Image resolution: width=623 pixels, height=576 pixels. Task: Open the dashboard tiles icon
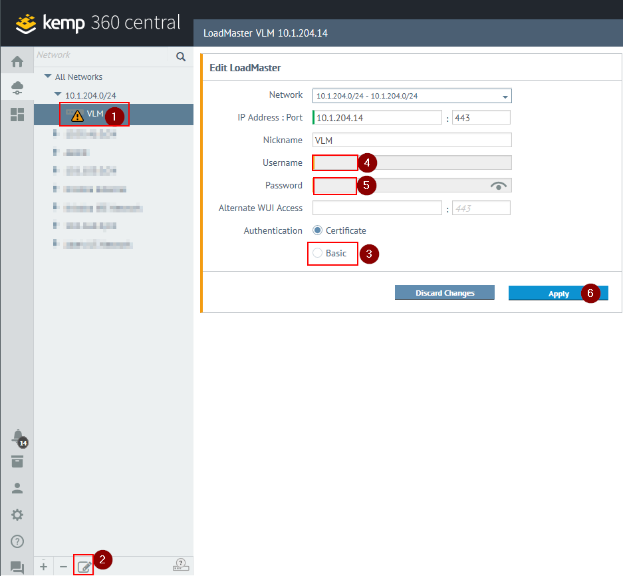click(x=17, y=115)
